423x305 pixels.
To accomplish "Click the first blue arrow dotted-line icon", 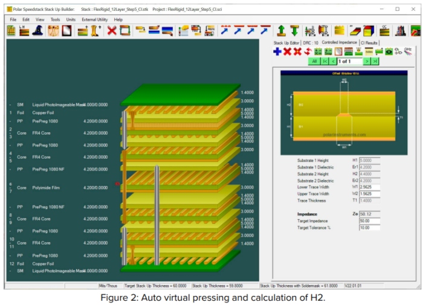I will point(225,30).
